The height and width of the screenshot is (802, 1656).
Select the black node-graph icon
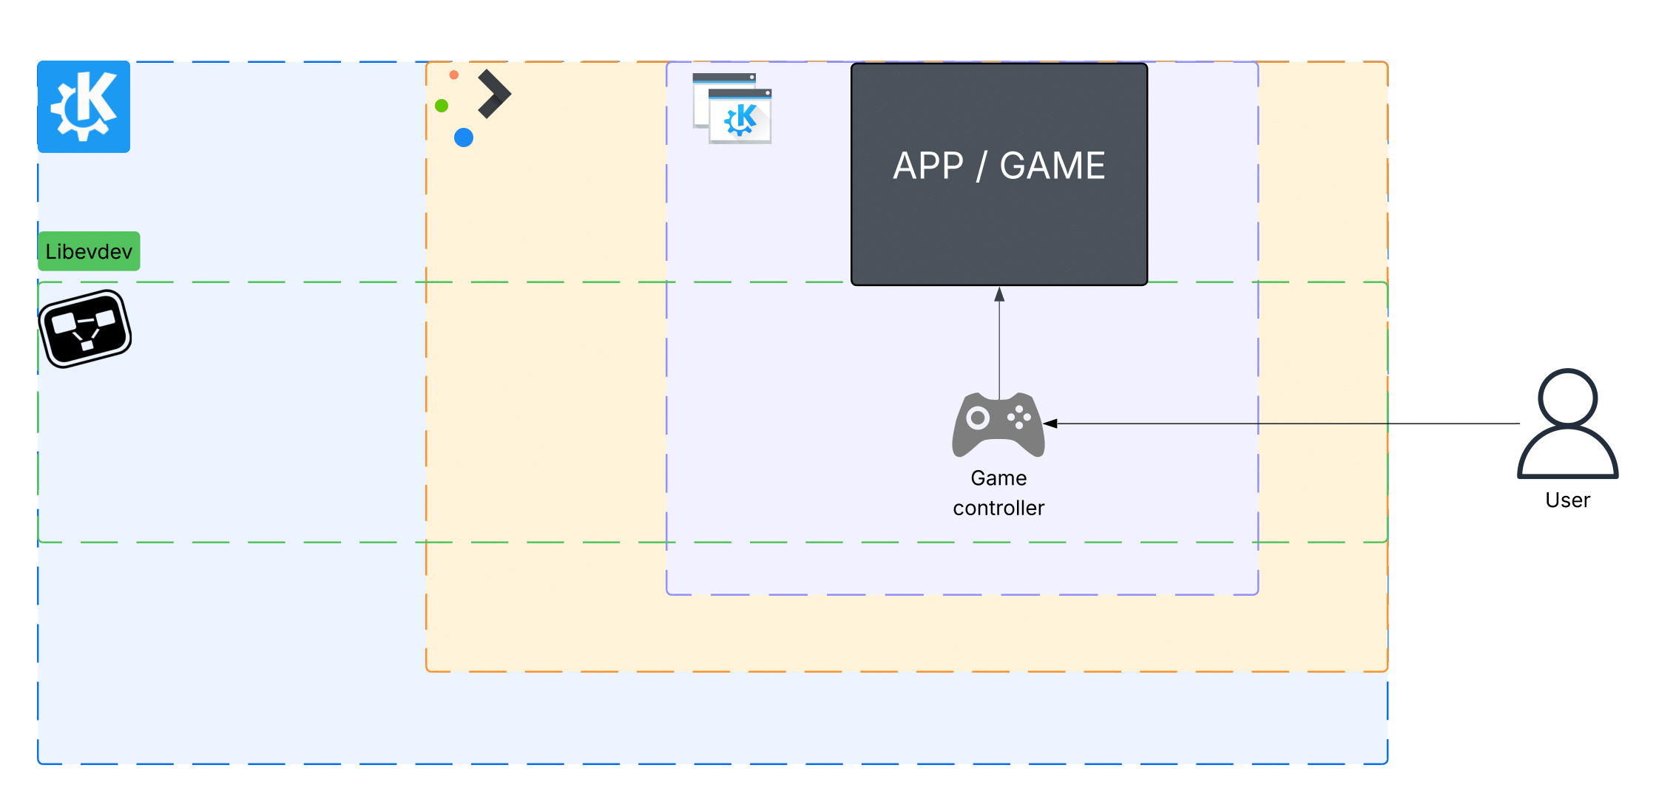85,329
